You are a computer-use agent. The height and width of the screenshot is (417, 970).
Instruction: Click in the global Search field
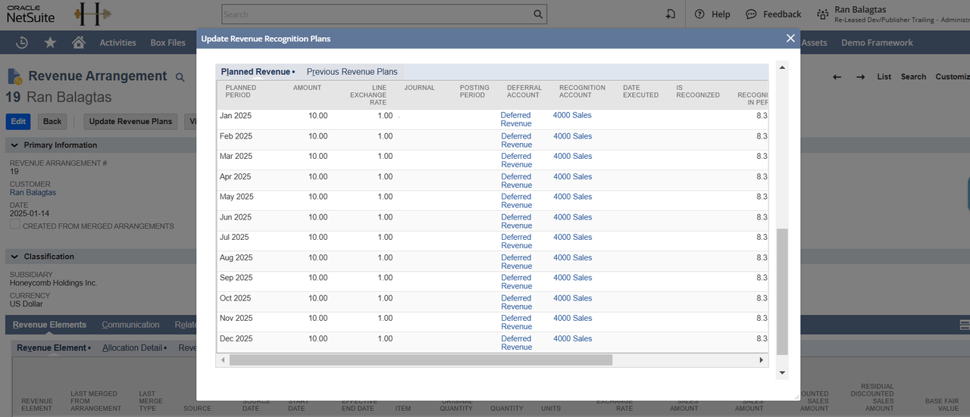[377, 14]
